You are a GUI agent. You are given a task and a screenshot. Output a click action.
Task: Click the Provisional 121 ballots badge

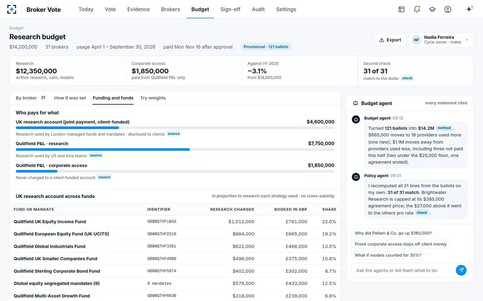coord(266,47)
